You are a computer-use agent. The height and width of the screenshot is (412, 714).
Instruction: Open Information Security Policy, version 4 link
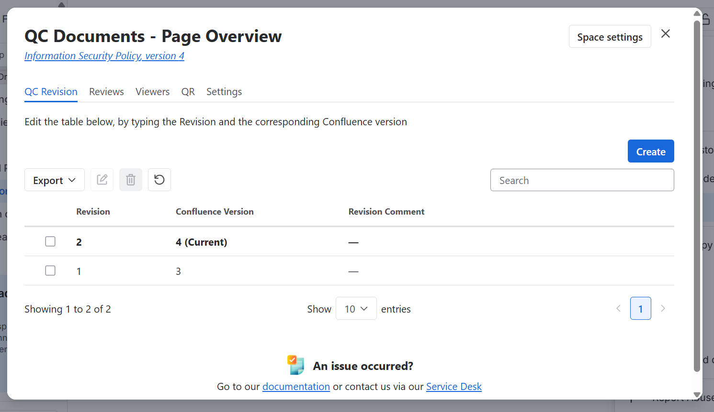point(104,56)
